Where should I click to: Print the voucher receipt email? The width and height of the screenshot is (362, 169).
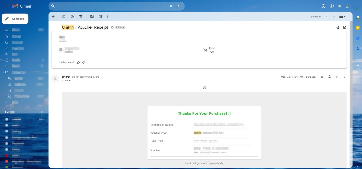click(338, 27)
